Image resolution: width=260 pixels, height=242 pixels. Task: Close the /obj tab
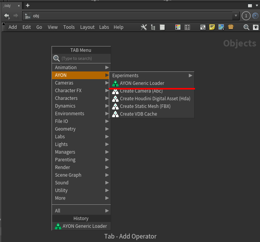coord(19,6)
